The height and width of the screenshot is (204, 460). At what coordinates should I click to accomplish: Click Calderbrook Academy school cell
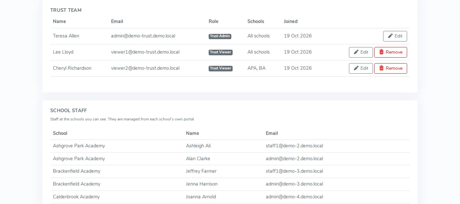[x=76, y=197]
